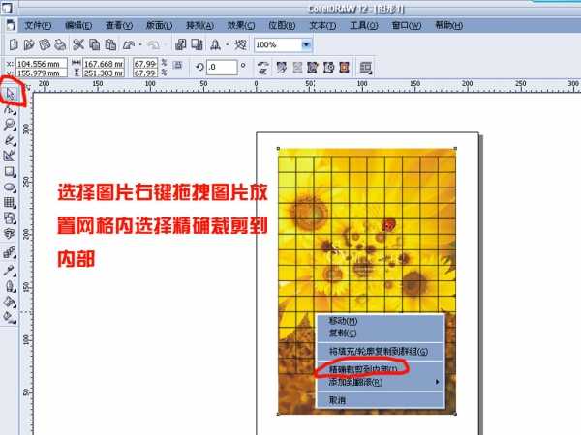The height and width of the screenshot is (435, 581).
Task: Select the Pick tool in toolbox
Action: (x=10, y=94)
